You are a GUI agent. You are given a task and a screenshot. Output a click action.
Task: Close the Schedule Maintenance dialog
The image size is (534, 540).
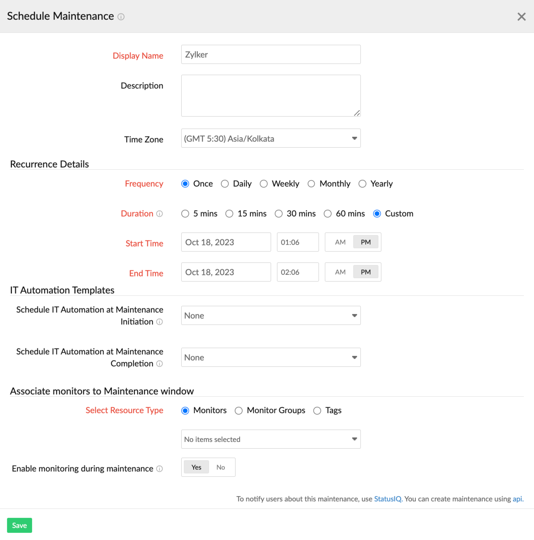click(521, 17)
